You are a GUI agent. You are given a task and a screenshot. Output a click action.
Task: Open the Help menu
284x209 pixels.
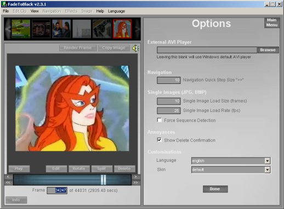pyautogui.click(x=100, y=11)
